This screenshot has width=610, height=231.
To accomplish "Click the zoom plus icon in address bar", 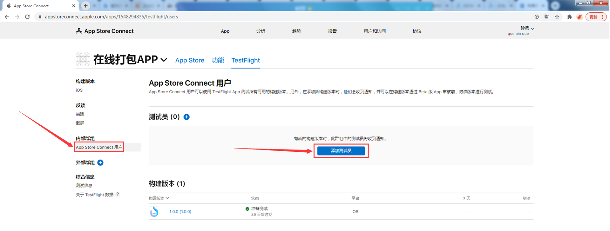I will (537, 17).
